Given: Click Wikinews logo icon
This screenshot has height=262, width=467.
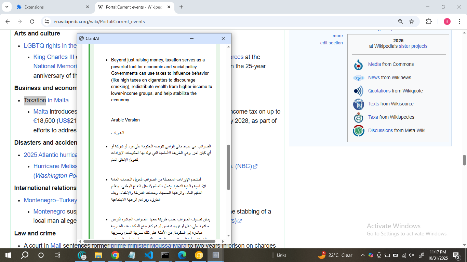Looking at the screenshot, I should [358, 78].
